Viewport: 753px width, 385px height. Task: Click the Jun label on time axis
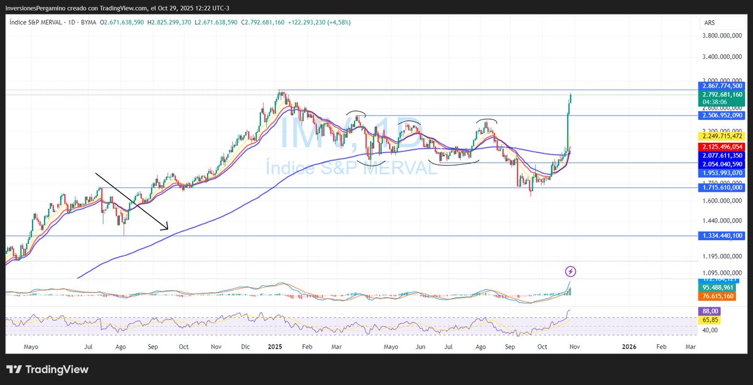420,346
